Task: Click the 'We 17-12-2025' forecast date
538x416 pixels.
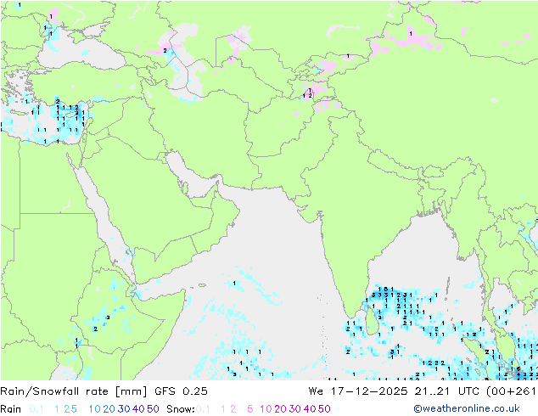Action: pos(358,391)
